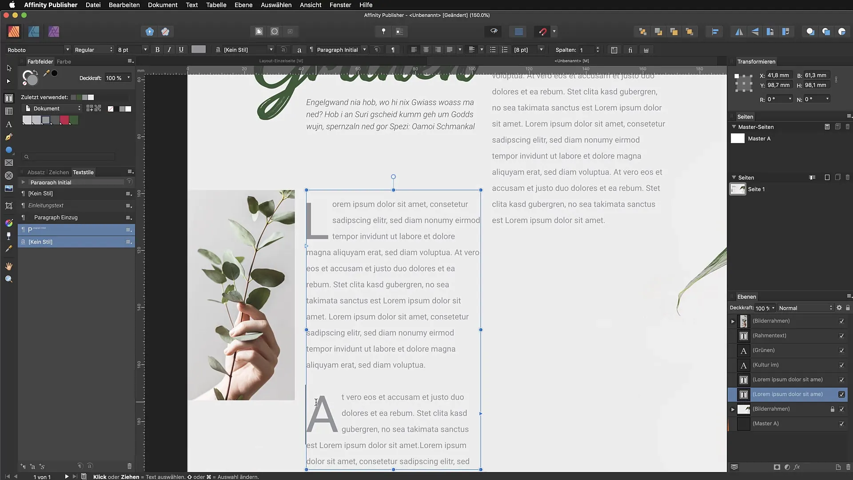
Task: Open the Tabelle menu
Action: coord(216,5)
